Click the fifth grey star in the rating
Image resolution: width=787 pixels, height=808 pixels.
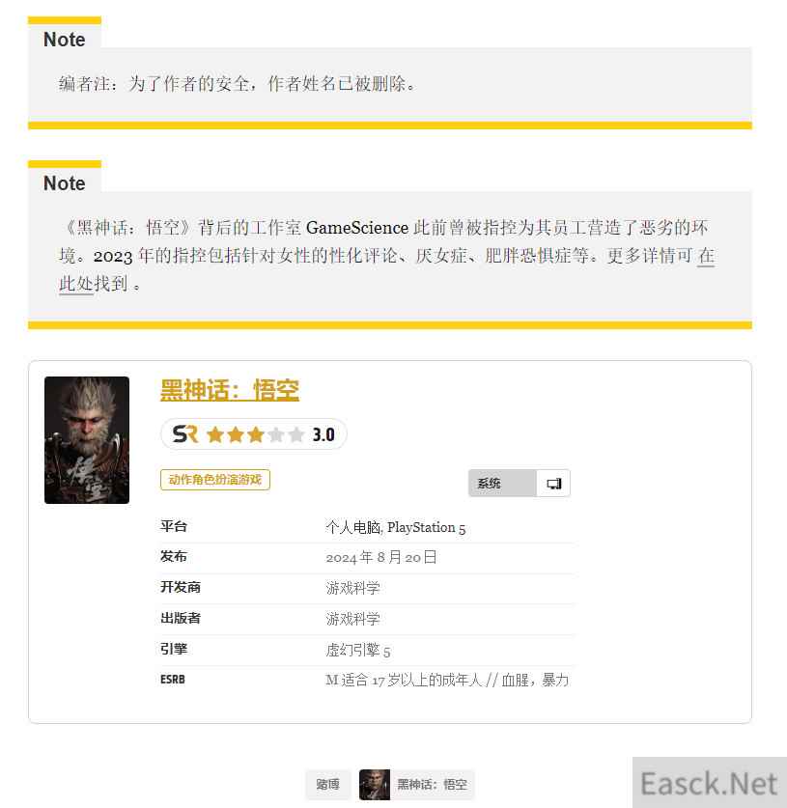point(296,435)
